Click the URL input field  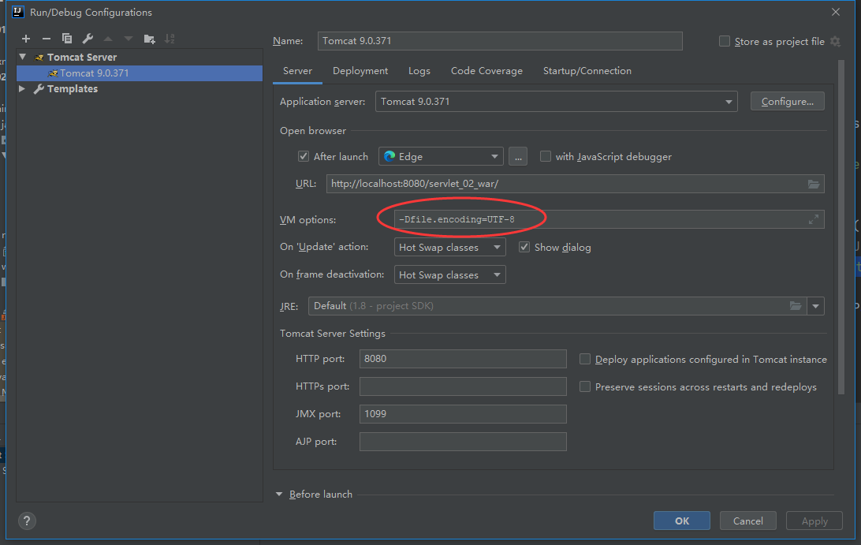(575, 184)
